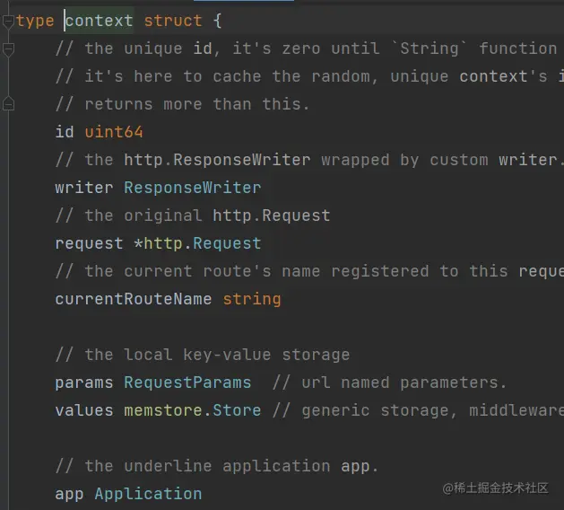The width and height of the screenshot is (564, 510).
Task: Click the 'values' field name
Action: pyautogui.click(x=84, y=410)
